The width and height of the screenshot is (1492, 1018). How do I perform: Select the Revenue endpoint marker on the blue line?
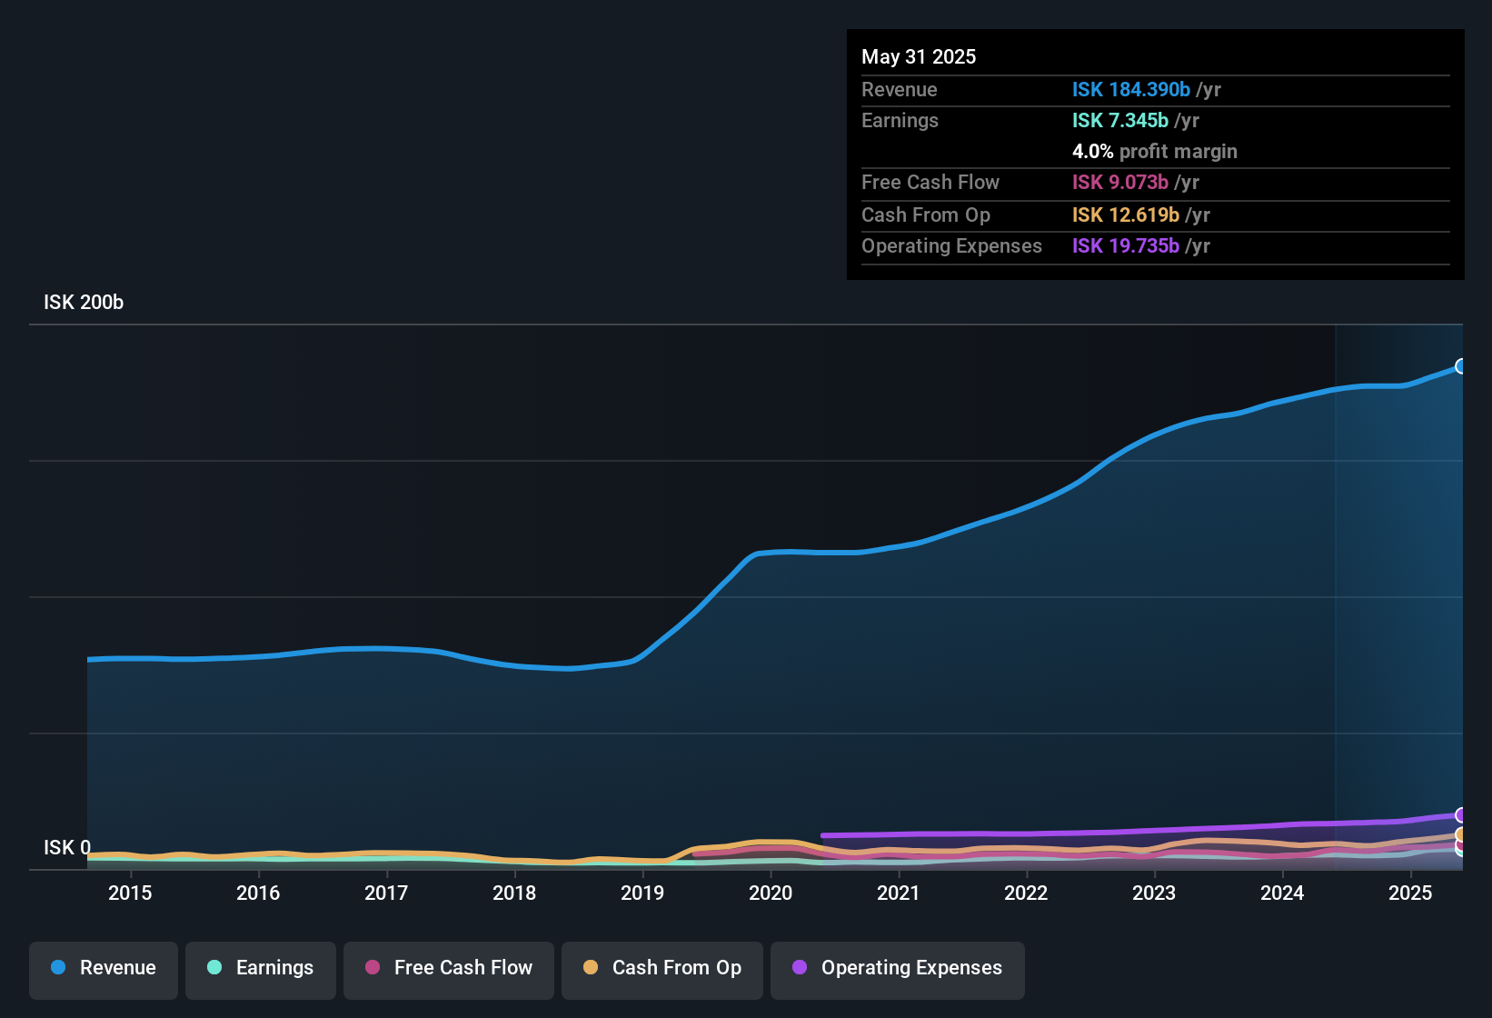pos(1461,366)
